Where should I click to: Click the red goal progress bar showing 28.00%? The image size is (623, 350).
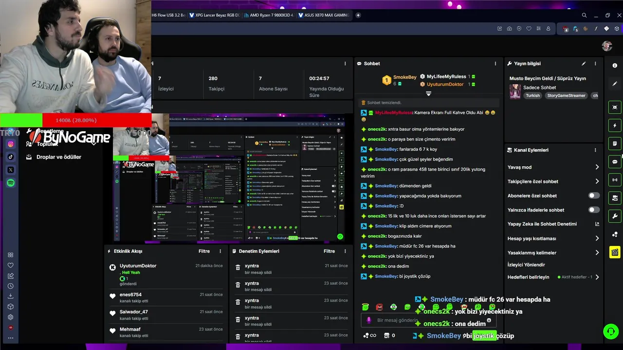click(x=97, y=120)
